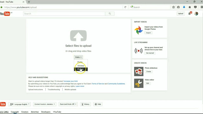
Task: Click the Firefox search box
Action: pyautogui.click(x=150, y=7)
